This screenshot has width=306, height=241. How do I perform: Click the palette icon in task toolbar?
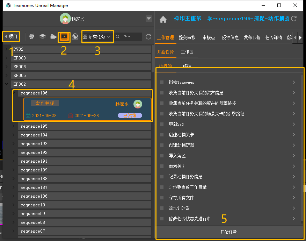tap(31, 36)
